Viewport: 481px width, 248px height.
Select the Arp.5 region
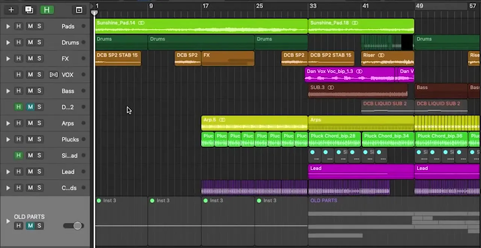point(255,123)
